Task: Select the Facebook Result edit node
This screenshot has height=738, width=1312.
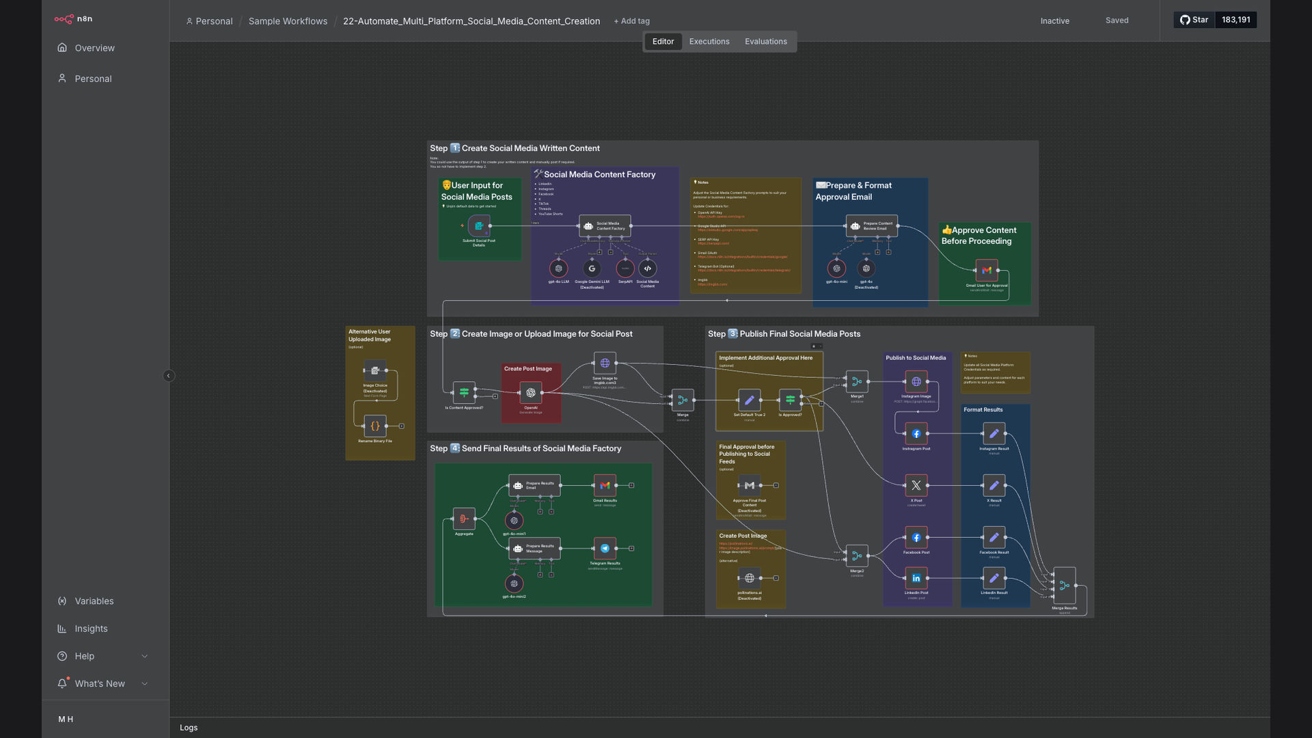Action: click(994, 537)
